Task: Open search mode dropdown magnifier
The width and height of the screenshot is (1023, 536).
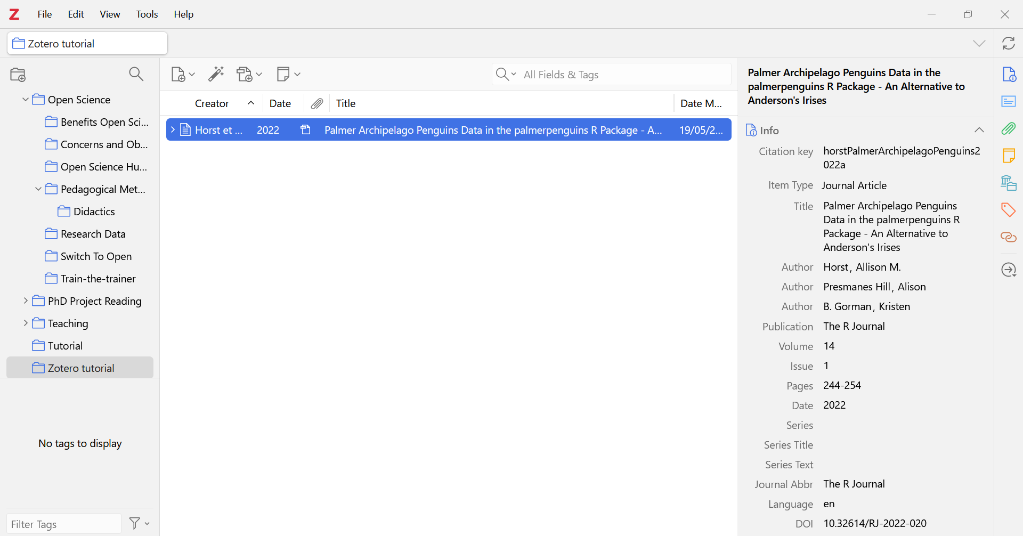Action: (x=506, y=74)
